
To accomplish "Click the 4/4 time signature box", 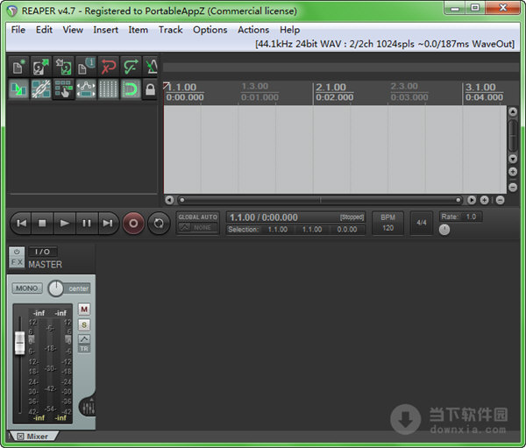I will point(422,223).
